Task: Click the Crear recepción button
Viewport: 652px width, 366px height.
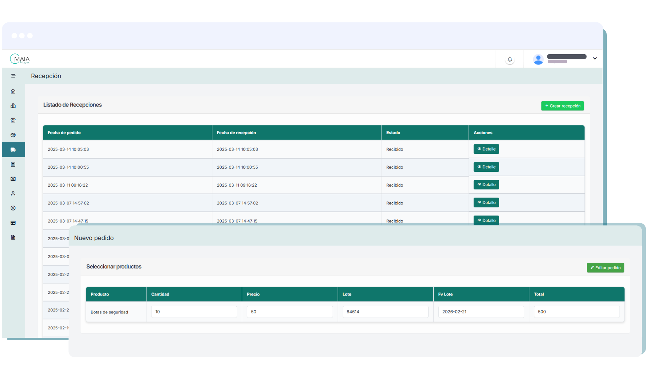Action: (562, 106)
